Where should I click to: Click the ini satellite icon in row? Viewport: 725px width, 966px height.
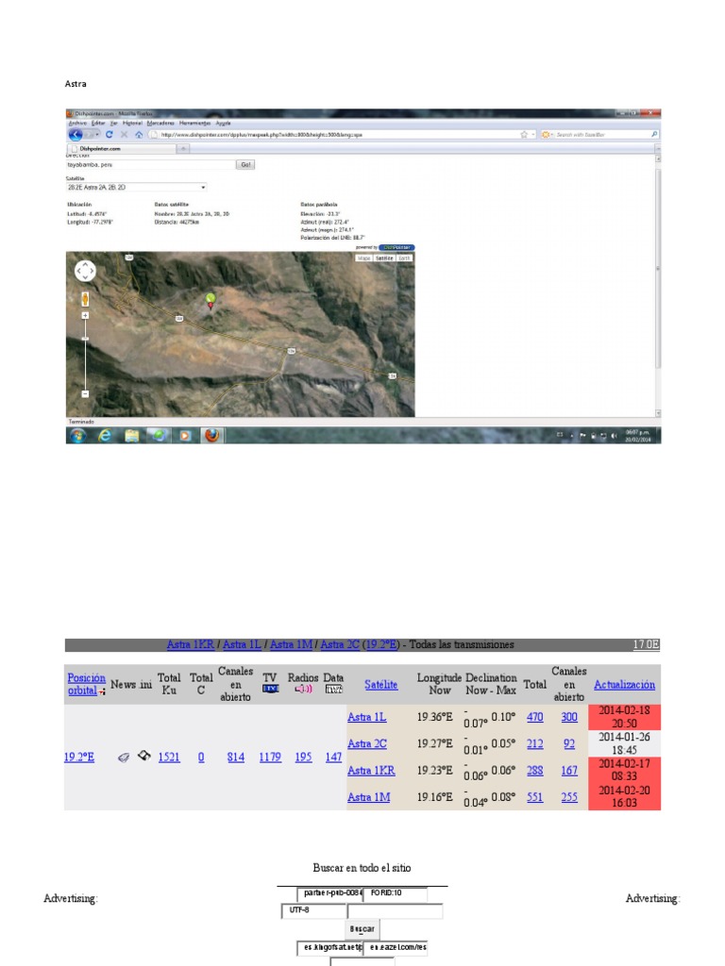pos(144,756)
